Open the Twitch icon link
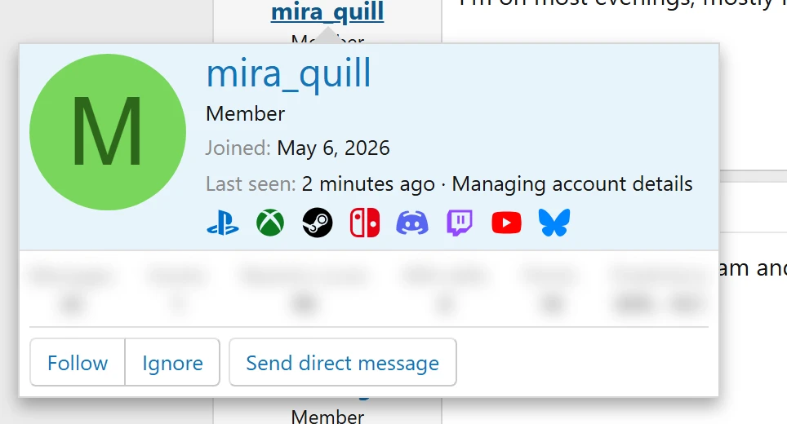787x424 pixels. [460, 223]
